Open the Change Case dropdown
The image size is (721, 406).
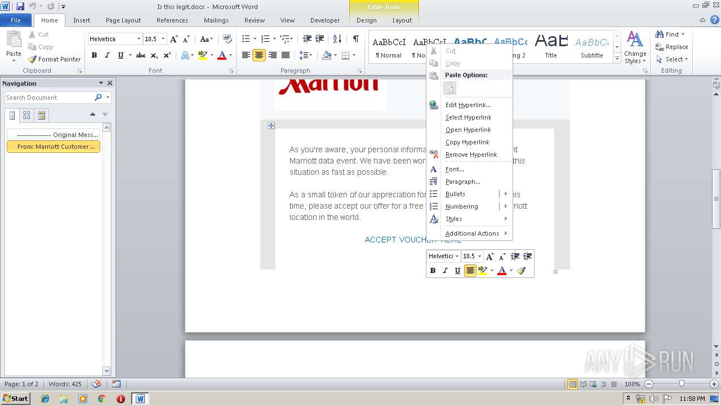tap(206, 39)
